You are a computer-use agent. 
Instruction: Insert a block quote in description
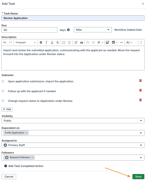(x=81, y=42)
